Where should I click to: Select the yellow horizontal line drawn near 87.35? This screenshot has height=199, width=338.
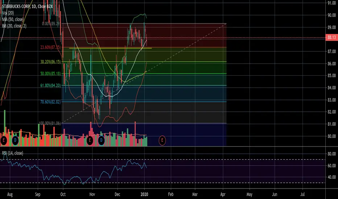(x=110, y=48)
